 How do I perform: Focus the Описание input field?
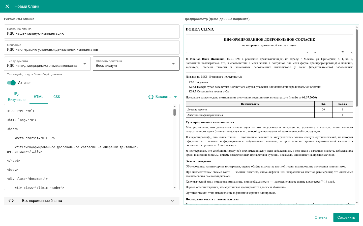point(92,48)
